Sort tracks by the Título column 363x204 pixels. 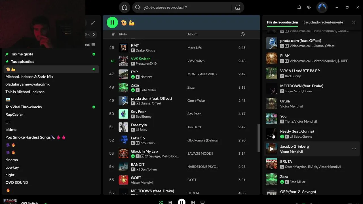click(123, 34)
